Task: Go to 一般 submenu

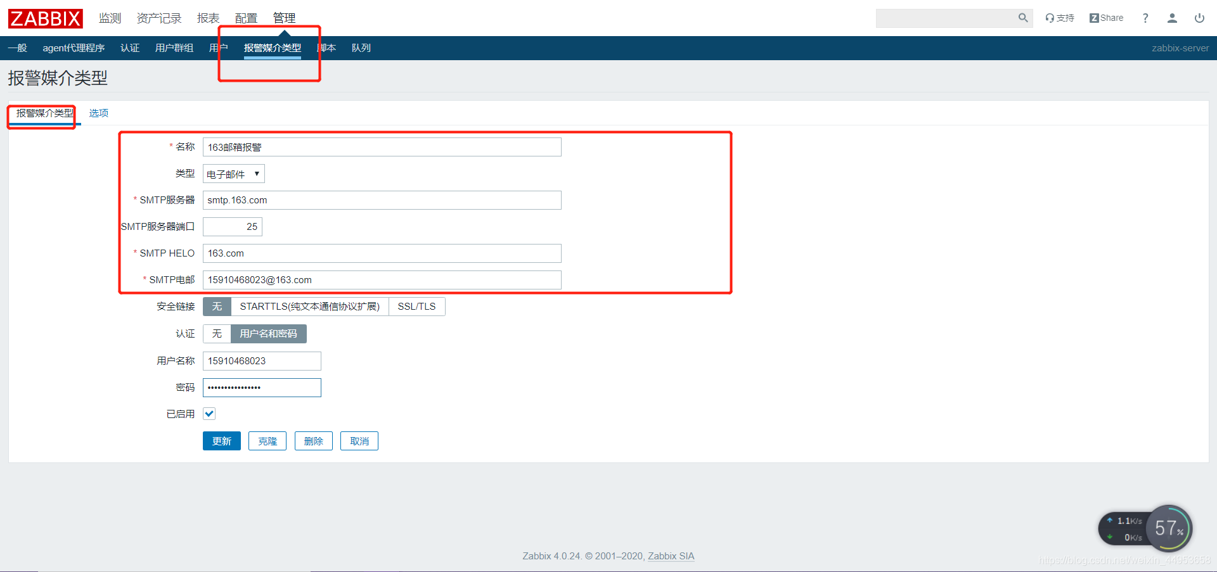Action: tap(18, 48)
